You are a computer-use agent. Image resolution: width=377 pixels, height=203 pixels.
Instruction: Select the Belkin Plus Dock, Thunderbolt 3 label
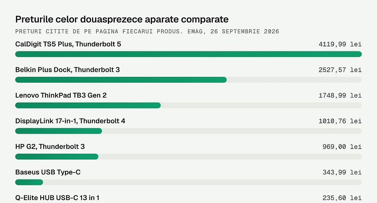coord(67,70)
